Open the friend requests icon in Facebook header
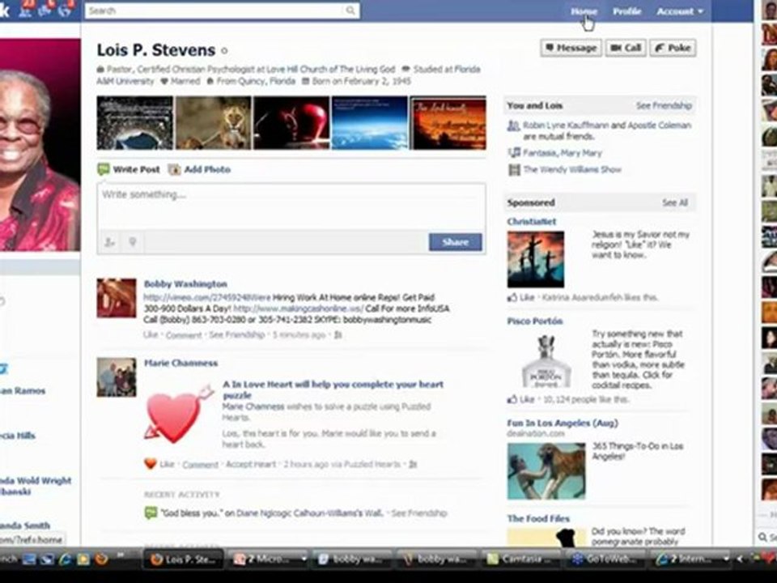The image size is (777, 583). 25,10
